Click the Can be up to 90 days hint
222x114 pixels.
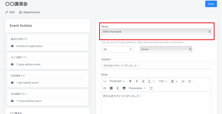click(142, 42)
